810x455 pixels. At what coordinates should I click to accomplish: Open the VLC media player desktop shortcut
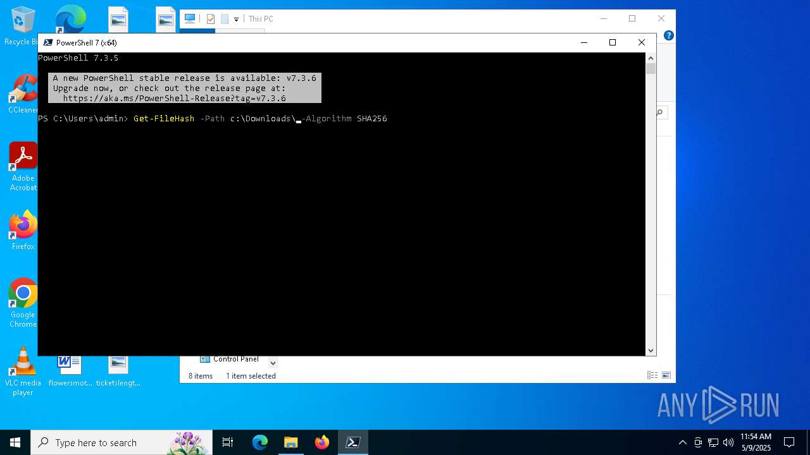pos(23,372)
